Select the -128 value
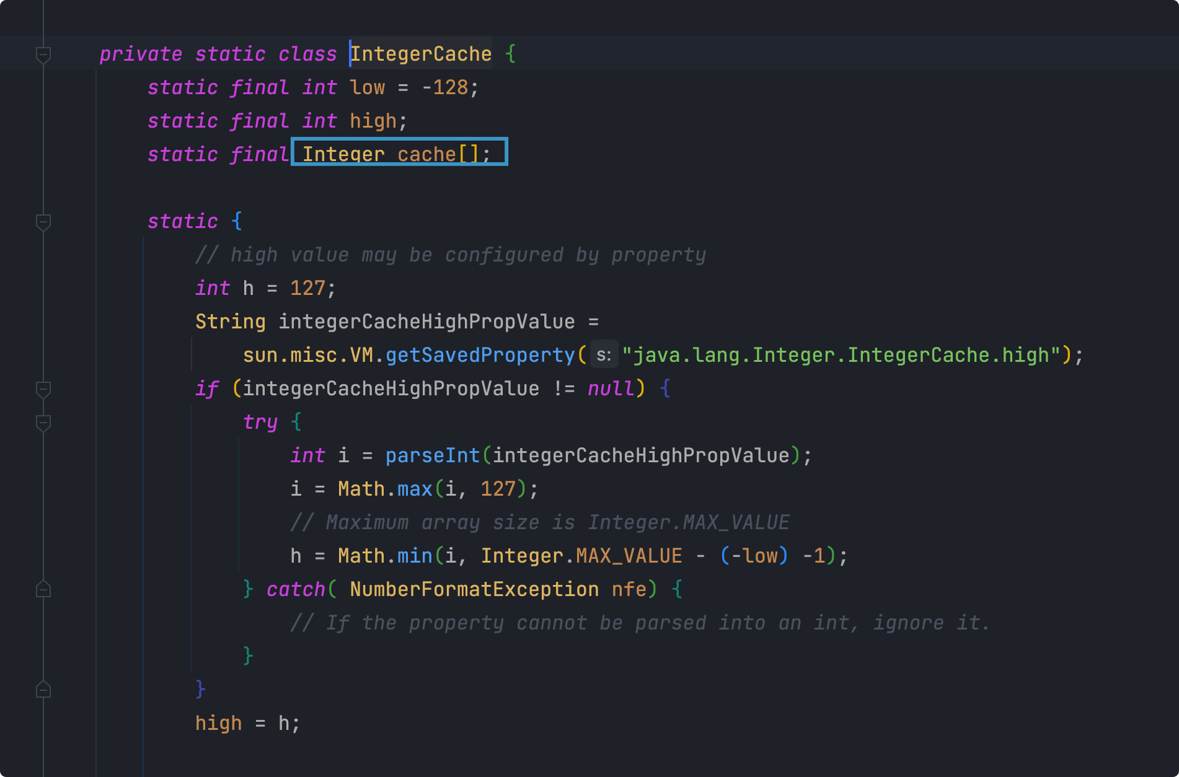This screenshot has height=777, width=1179. tap(445, 87)
